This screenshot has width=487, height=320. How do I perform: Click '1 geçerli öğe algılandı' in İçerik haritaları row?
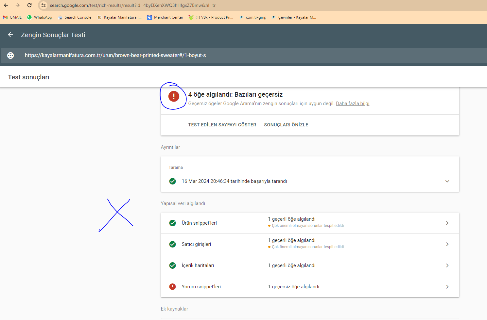pyautogui.click(x=292, y=265)
